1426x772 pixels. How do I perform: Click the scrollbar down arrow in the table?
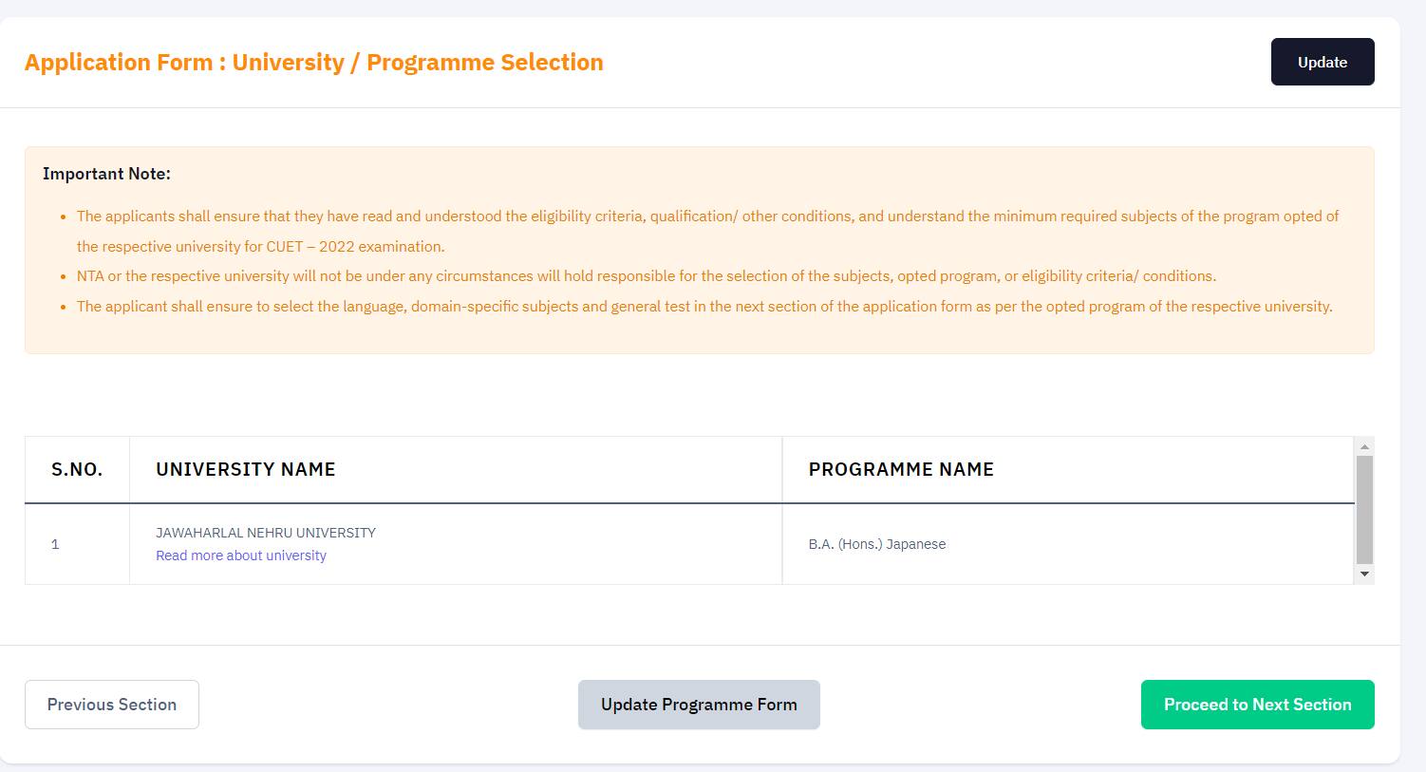click(1364, 574)
